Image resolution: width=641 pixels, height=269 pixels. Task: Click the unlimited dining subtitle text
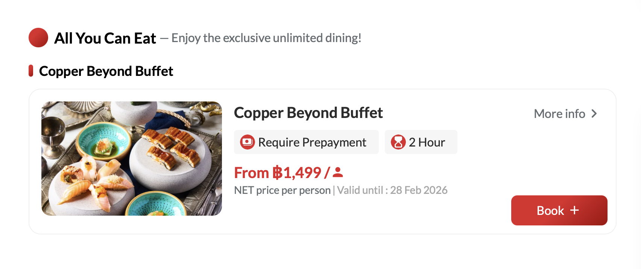[x=266, y=38]
